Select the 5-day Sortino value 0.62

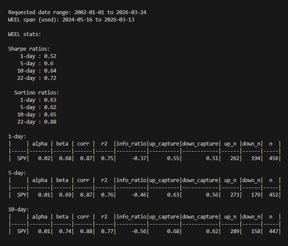tap(50, 107)
